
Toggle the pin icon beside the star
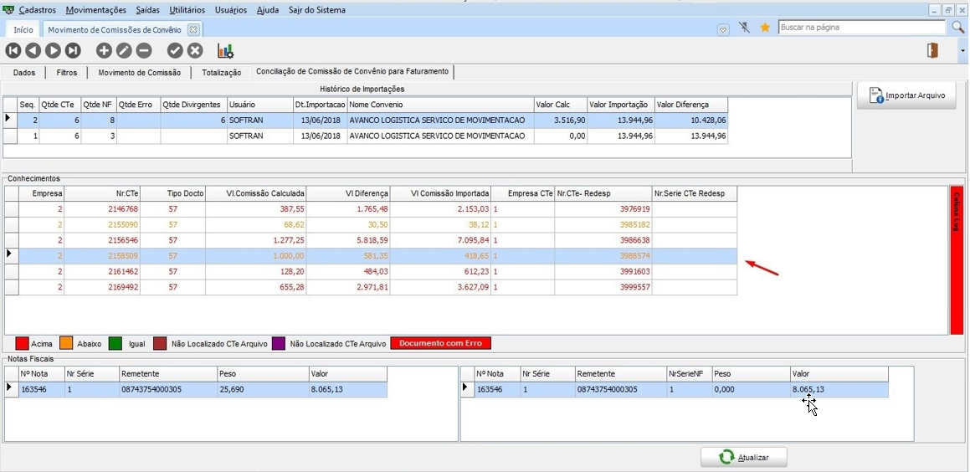tap(745, 28)
